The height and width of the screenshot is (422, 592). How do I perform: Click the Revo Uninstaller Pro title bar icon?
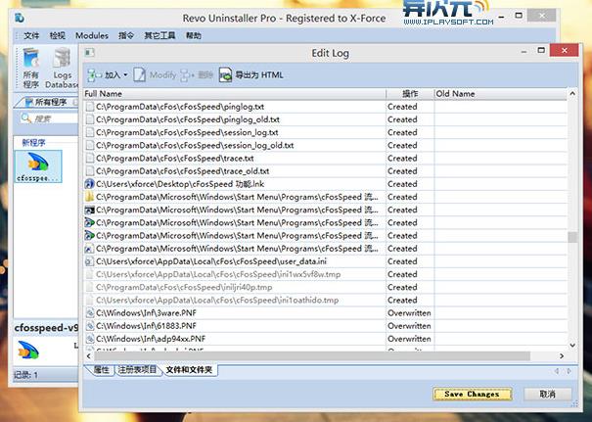pos(20,18)
